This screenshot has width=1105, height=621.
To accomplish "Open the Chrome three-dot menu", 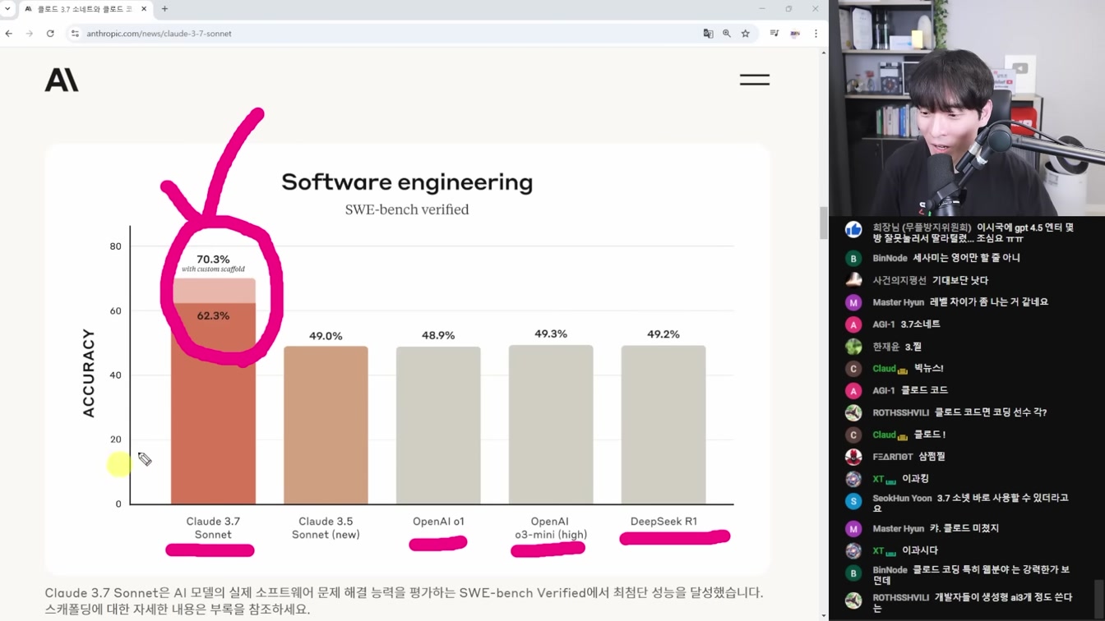I will coord(816,34).
